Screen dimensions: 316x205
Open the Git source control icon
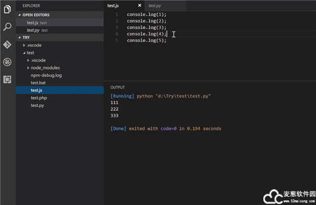(7, 45)
